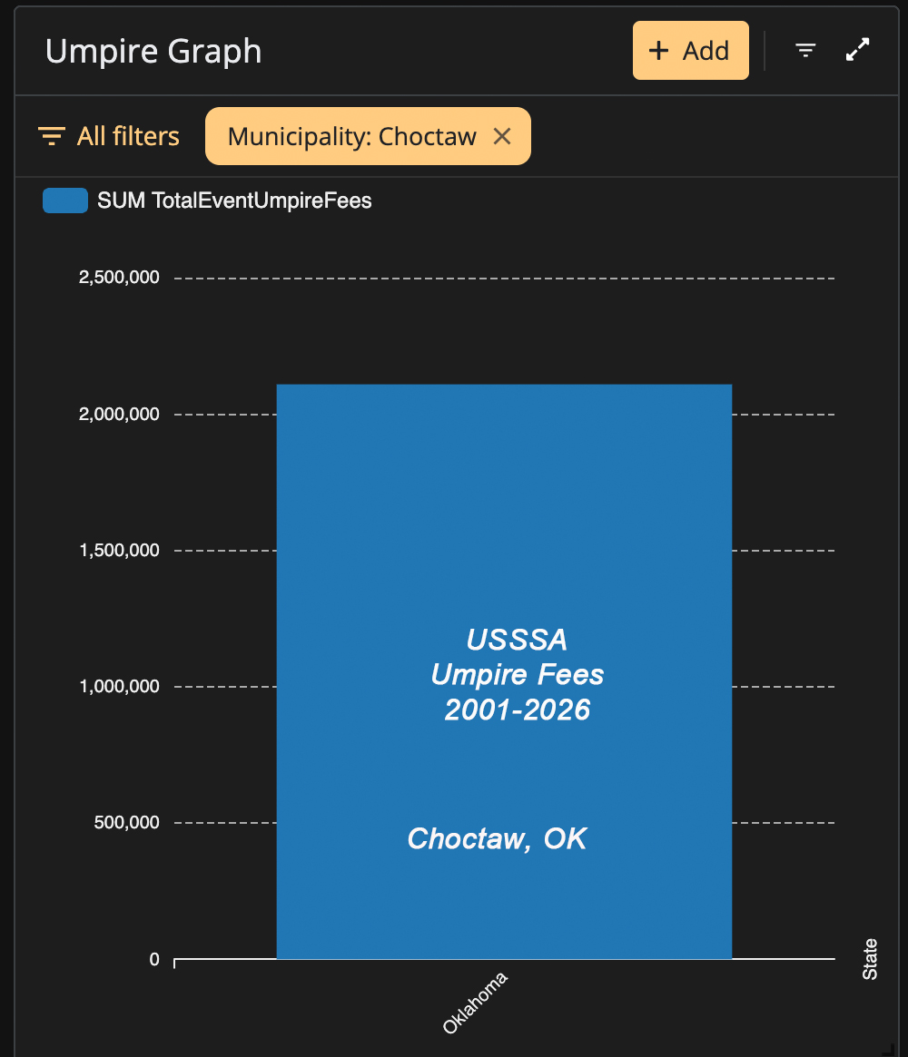Image resolution: width=908 pixels, height=1057 pixels.
Task: Click the Choctaw, OK annotation text
Action: click(498, 838)
